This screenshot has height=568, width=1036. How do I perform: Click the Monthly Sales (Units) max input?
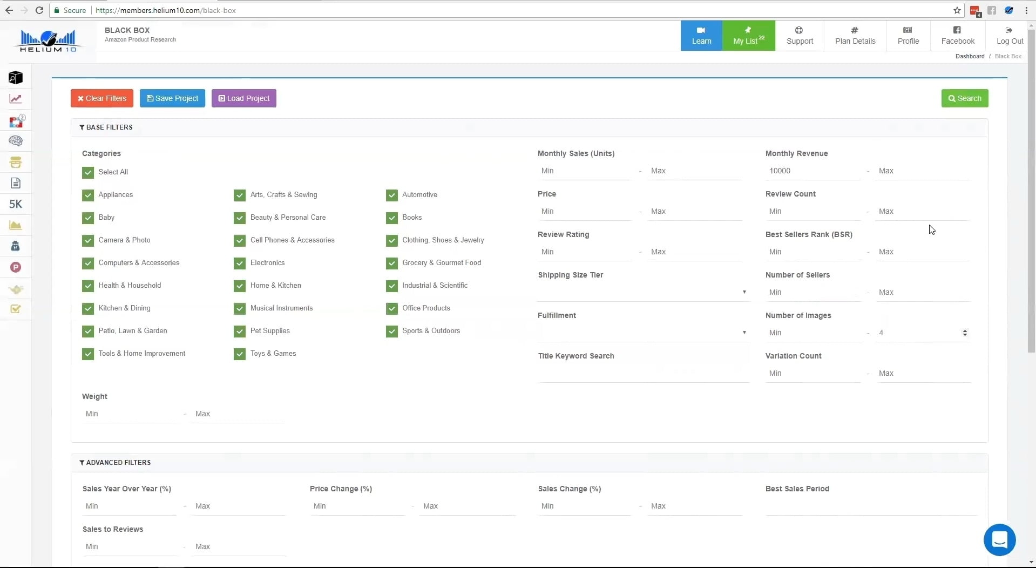click(695, 171)
